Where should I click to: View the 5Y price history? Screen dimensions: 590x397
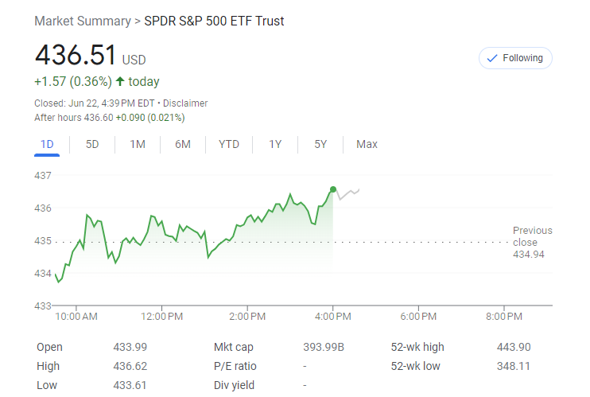pos(320,144)
